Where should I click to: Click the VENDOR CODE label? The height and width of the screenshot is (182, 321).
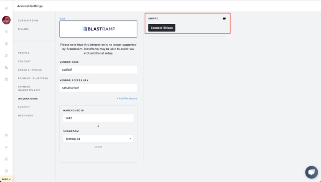[x=69, y=62]
